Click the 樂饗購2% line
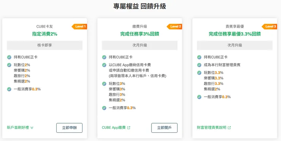 click(x=22, y=70)
